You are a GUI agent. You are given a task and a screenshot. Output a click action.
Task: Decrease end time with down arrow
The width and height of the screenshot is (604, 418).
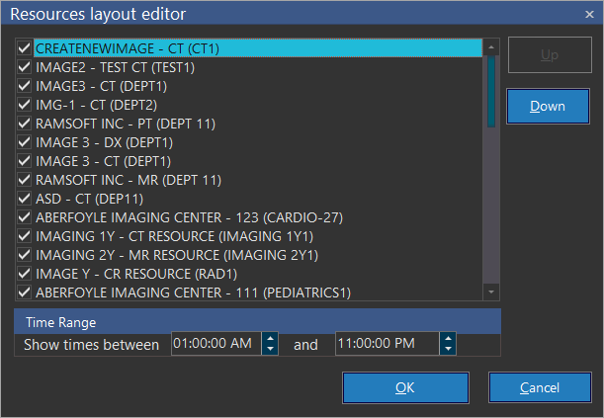click(x=449, y=350)
